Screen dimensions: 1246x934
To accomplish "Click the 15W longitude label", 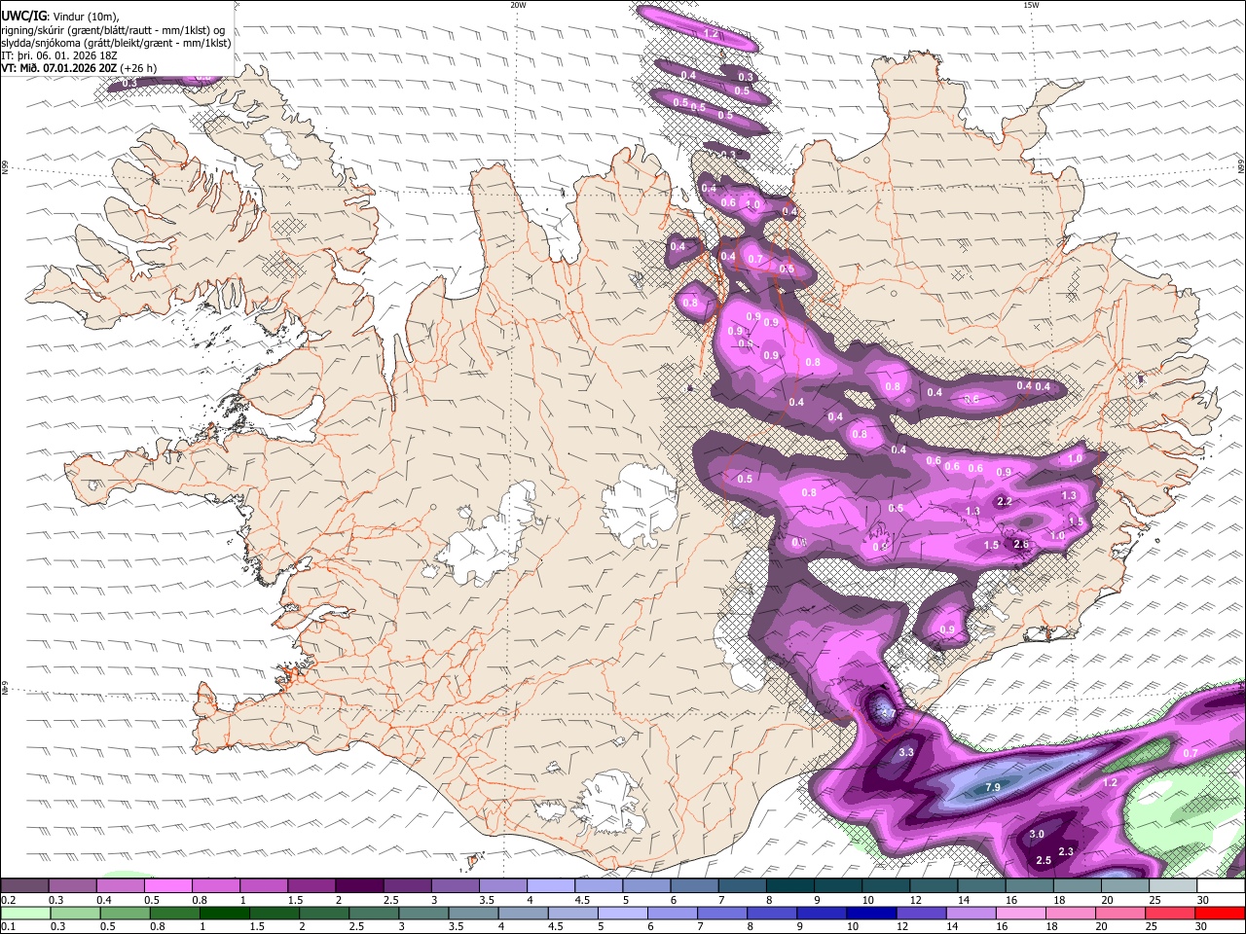I will point(1031,5).
